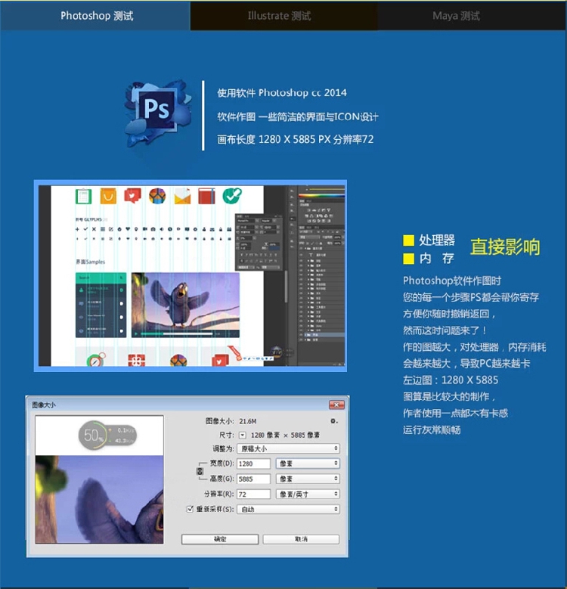The height and width of the screenshot is (589, 567).
Task: Open the Illustrate 测试 tab
Action: point(283,16)
